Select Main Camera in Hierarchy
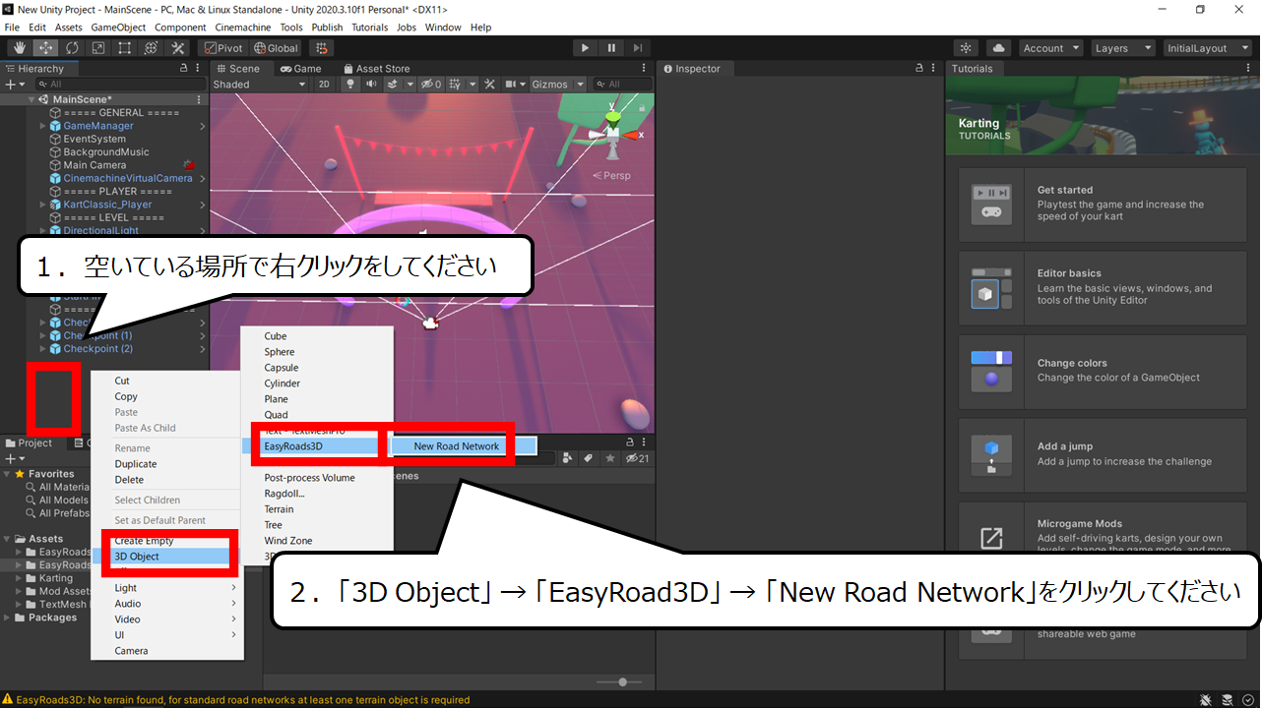1262x708 pixels. click(95, 165)
